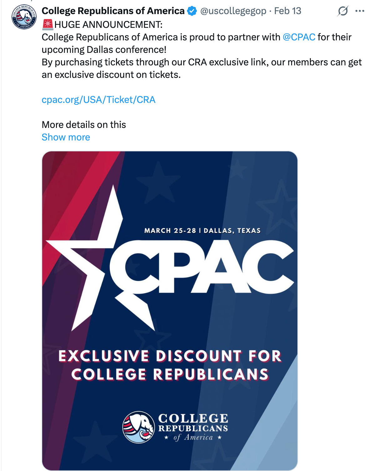
Task: Click the "Exclusive Discount for College Republicans" banner text
Action: [170, 365]
